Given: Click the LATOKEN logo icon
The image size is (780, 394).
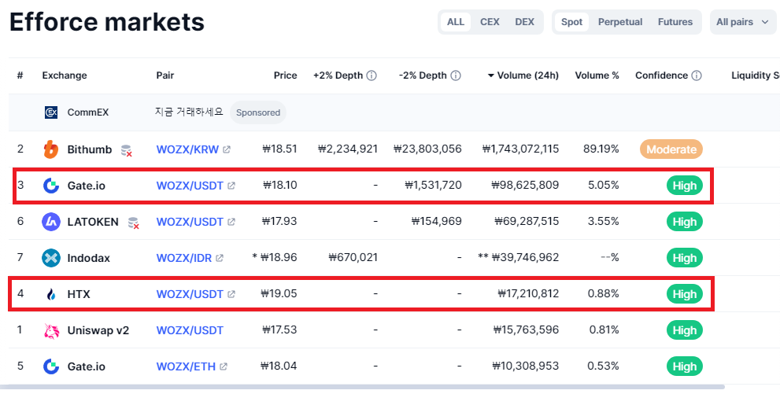Looking at the screenshot, I should pyautogui.click(x=50, y=222).
